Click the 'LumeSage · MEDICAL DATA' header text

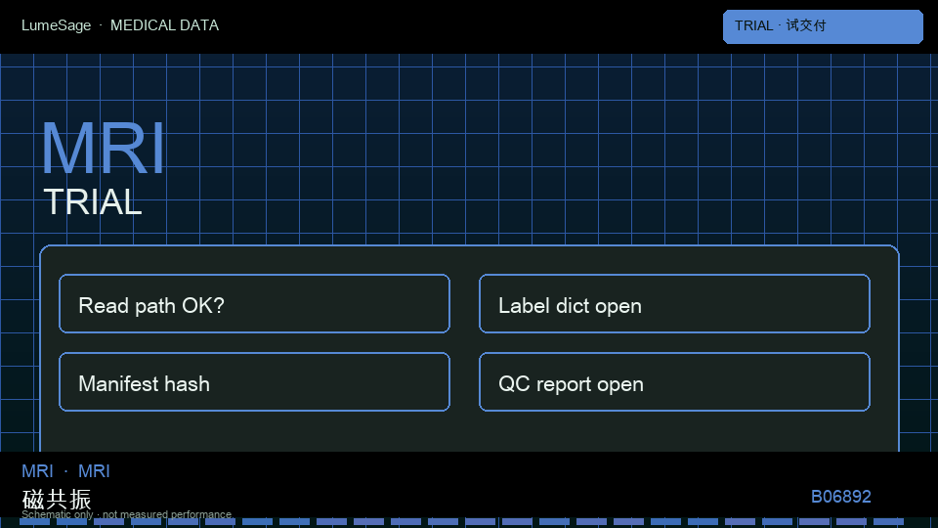point(120,25)
